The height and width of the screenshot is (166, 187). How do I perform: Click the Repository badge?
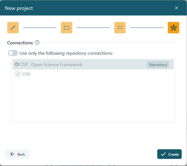click(x=158, y=65)
